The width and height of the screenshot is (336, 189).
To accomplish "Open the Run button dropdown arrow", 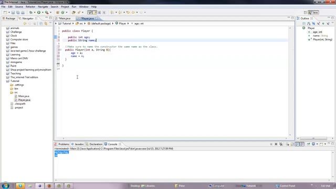I will point(43,13).
